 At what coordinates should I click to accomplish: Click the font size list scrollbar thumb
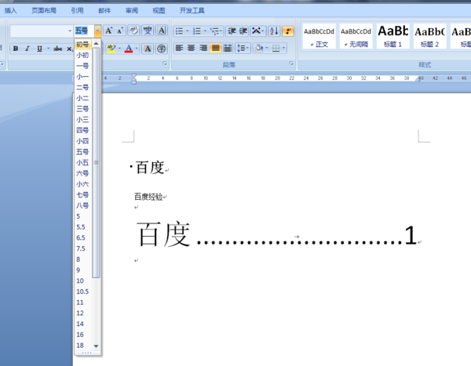96,162
